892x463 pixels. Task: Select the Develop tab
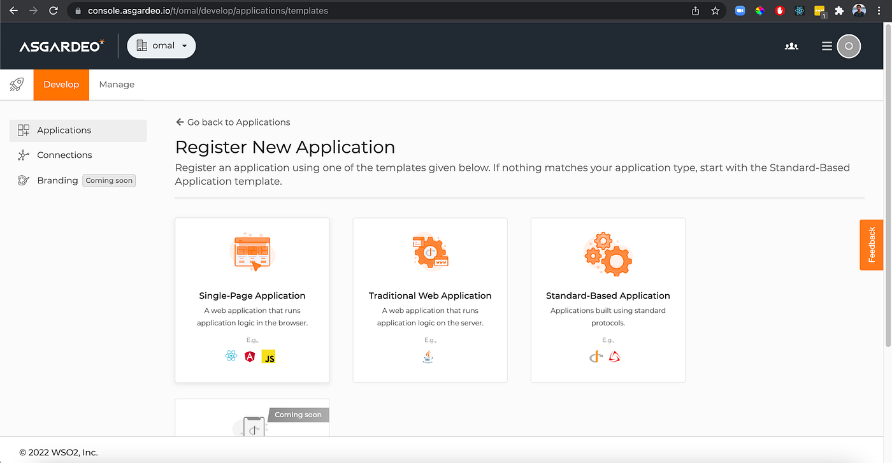[61, 84]
